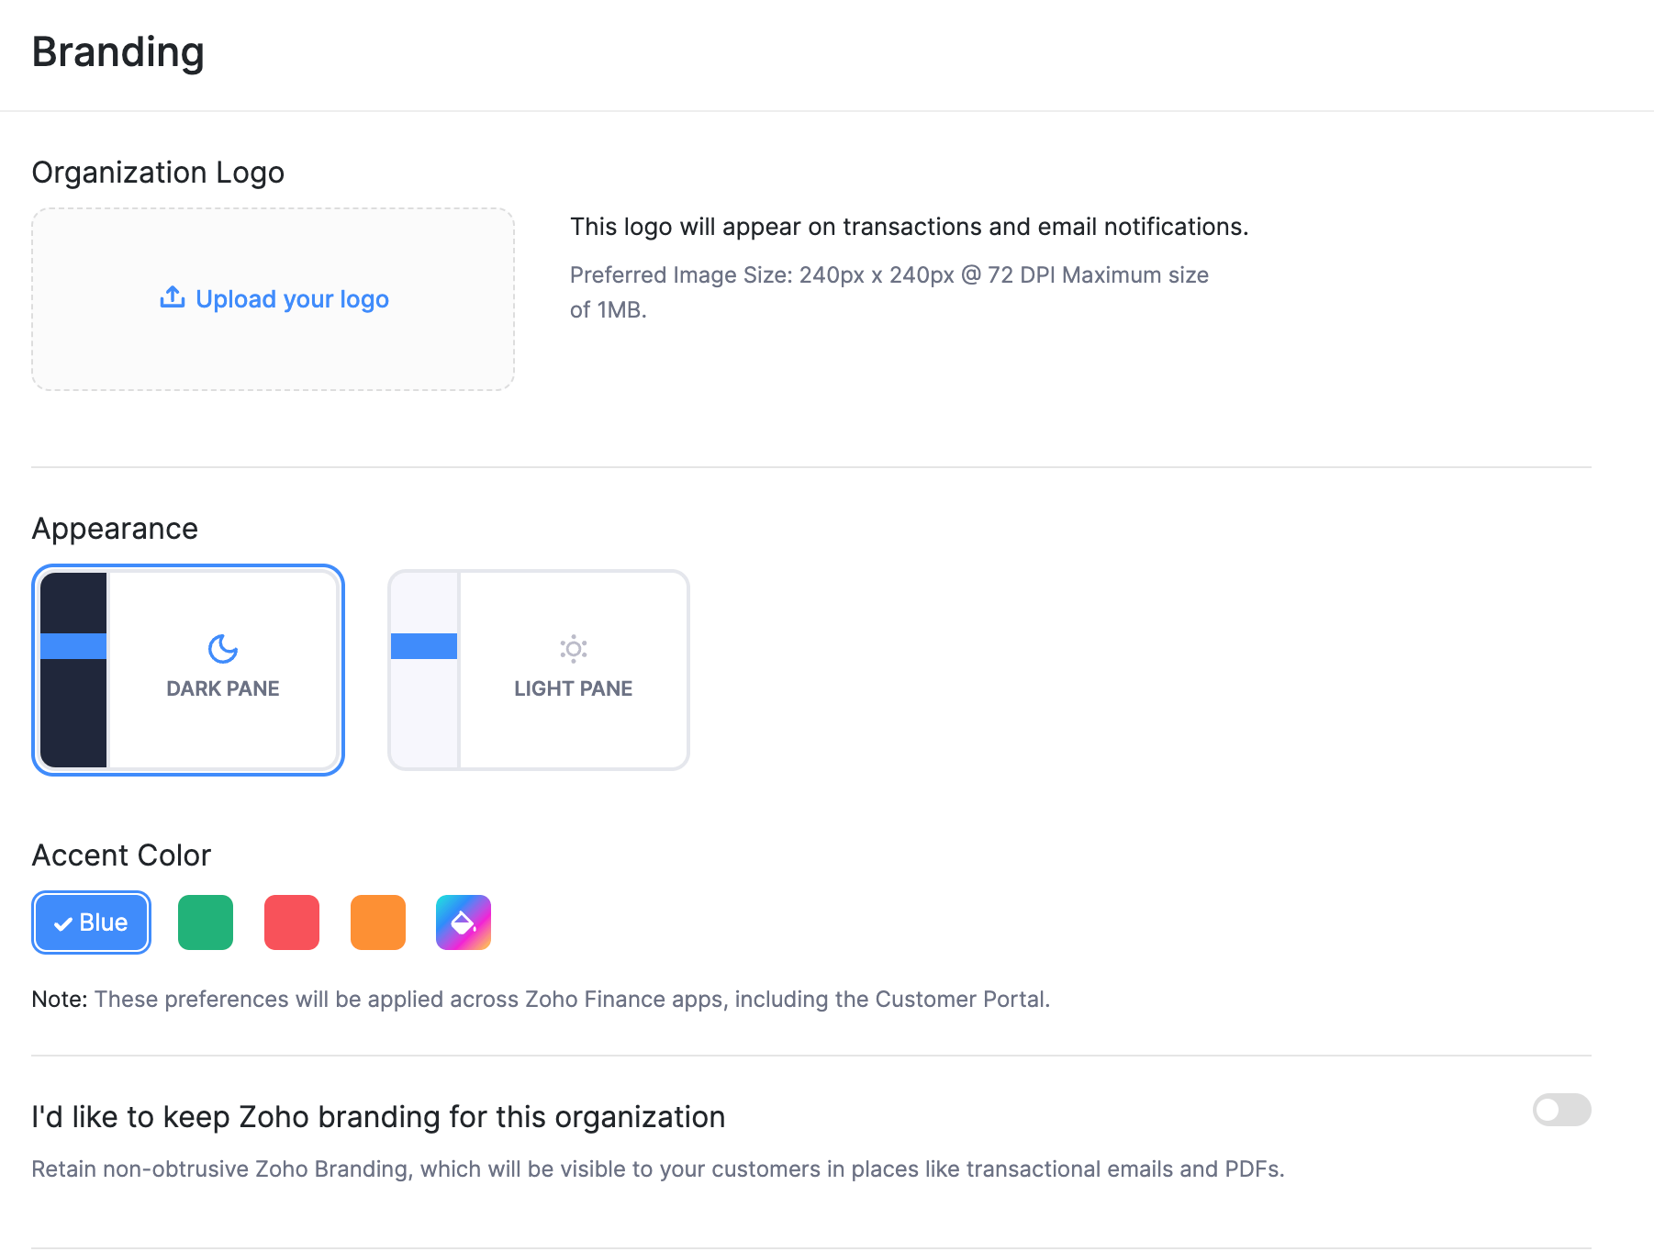Click inside the dashed logo upload area
Image resolution: width=1654 pixels, height=1252 pixels.
click(273, 299)
